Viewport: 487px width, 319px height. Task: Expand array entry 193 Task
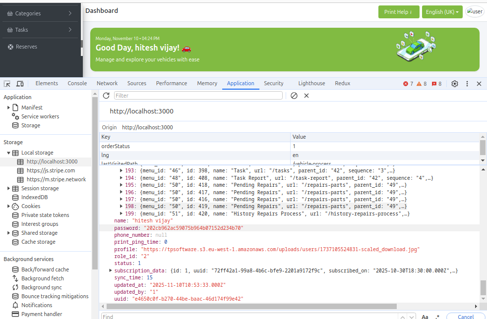point(121,170)
